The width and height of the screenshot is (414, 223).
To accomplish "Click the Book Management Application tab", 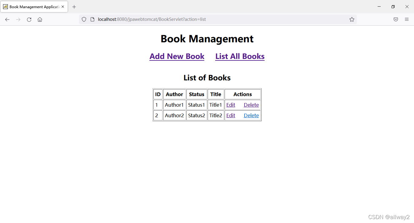I will click(33, 7).
